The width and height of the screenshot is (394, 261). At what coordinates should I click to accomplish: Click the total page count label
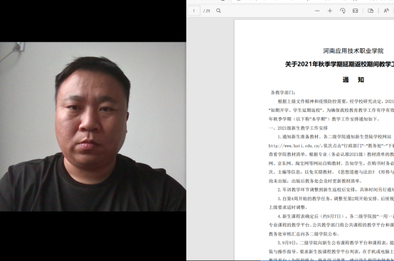(206, 11)
